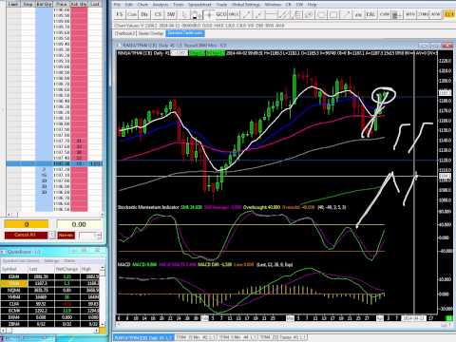Open the Tools menu
The width and height of the screenshot is (456, 342).
coord(179,5)
